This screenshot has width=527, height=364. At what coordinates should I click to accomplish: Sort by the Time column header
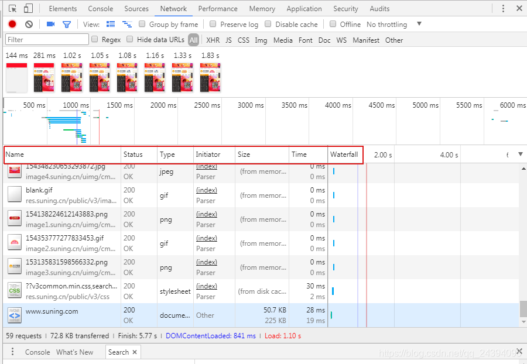point(308,154)
